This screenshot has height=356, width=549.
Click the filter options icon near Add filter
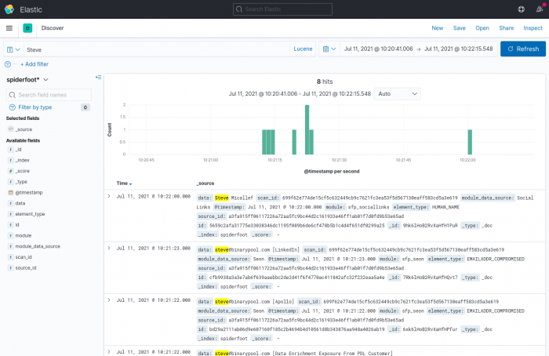coord(8,64)
